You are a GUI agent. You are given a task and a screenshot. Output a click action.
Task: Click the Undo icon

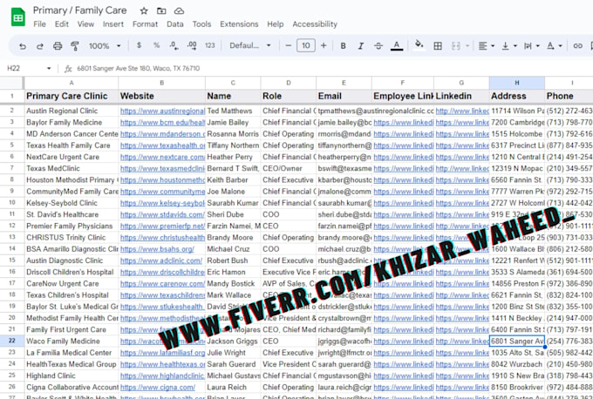click(x=23, y=46)
